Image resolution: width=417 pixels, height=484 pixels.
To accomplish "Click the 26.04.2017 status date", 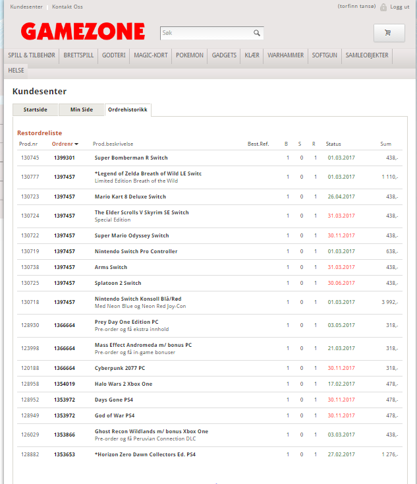I will pyautogui.click(x=341, y=197).
